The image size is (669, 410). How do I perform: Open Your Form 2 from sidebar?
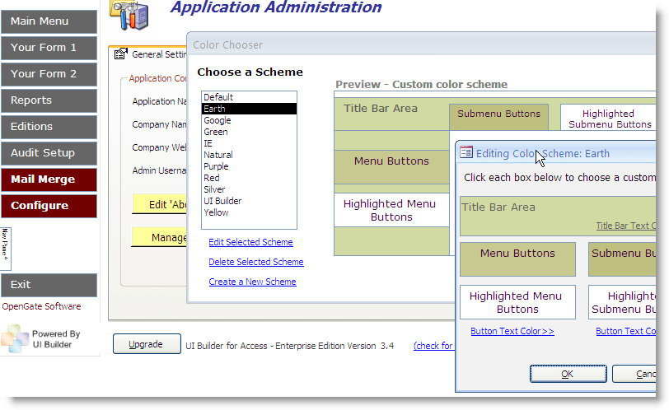click(49, 74)
